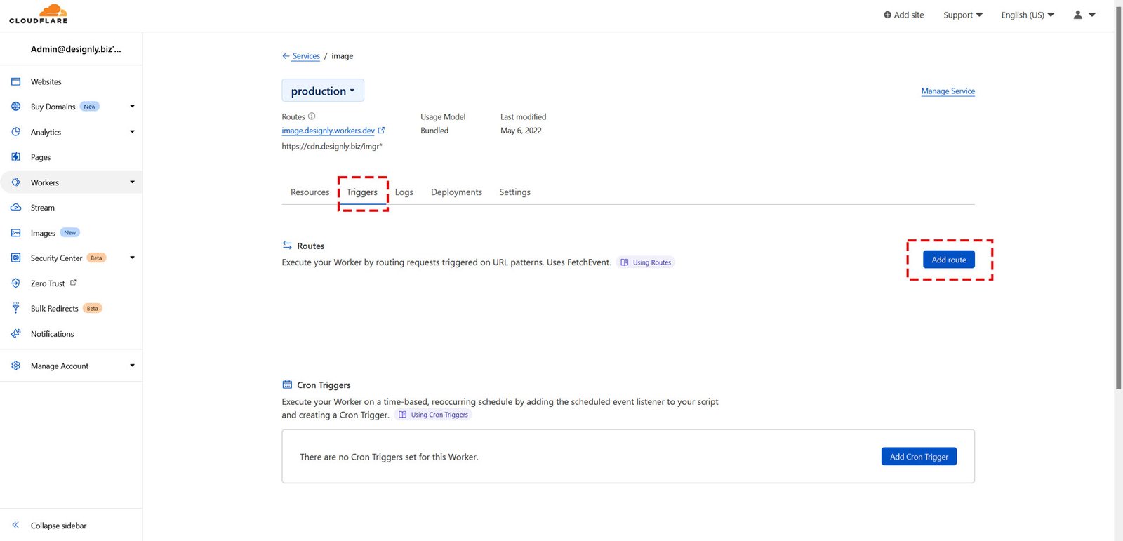Expand the production environment dropdown
This screenshot has width=1123, height=541.
(x=323, y=91)
